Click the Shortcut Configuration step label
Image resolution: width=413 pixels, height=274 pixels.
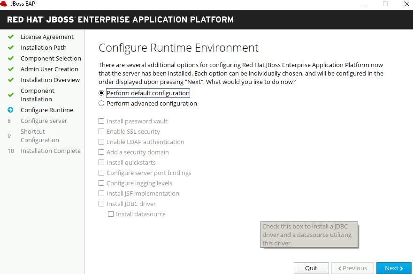[40, 136]
